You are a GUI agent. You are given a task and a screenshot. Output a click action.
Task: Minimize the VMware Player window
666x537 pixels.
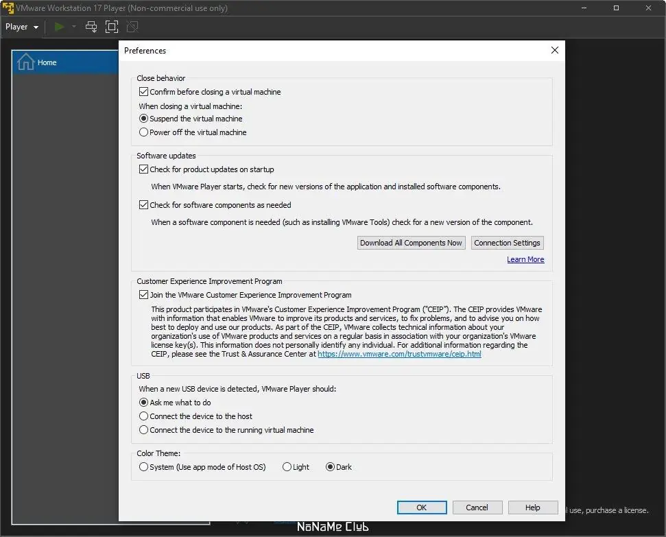click(584, 8)
